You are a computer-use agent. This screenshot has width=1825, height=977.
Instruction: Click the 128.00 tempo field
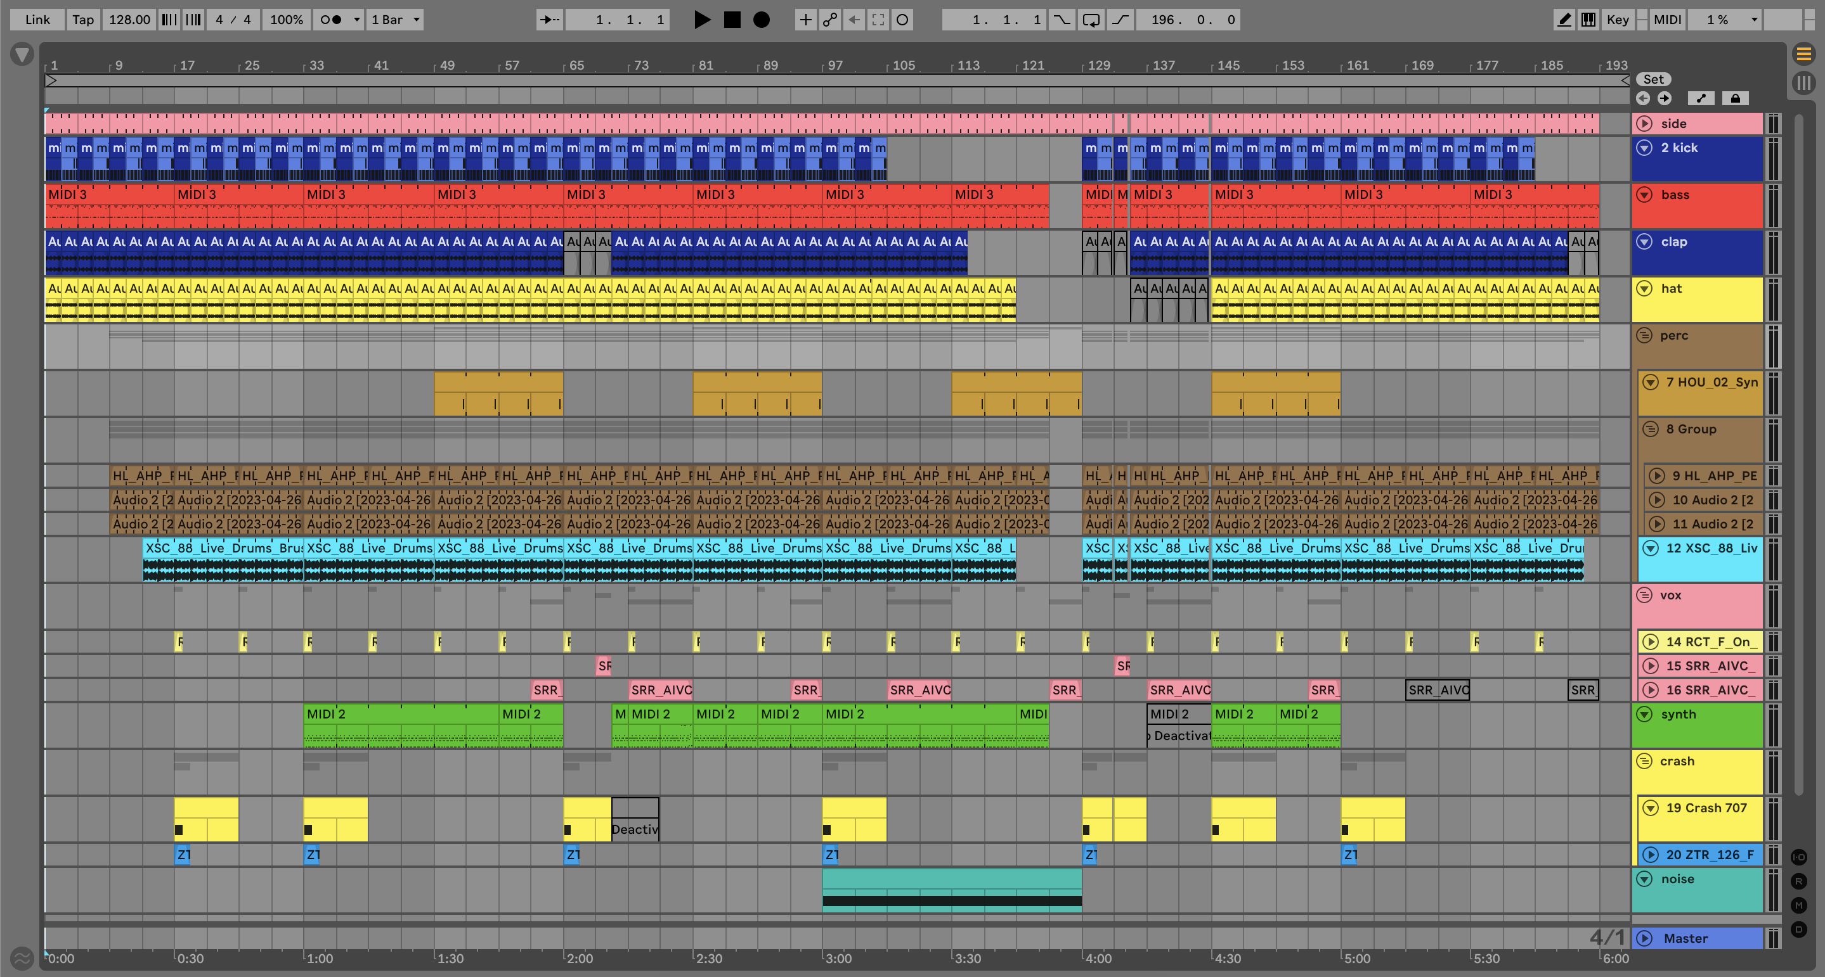click(x=129, y=20)
